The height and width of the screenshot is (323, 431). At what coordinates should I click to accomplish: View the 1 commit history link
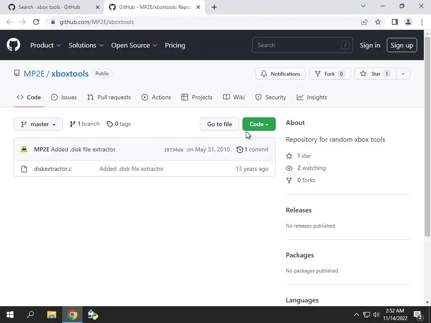[x=253, y=150]
